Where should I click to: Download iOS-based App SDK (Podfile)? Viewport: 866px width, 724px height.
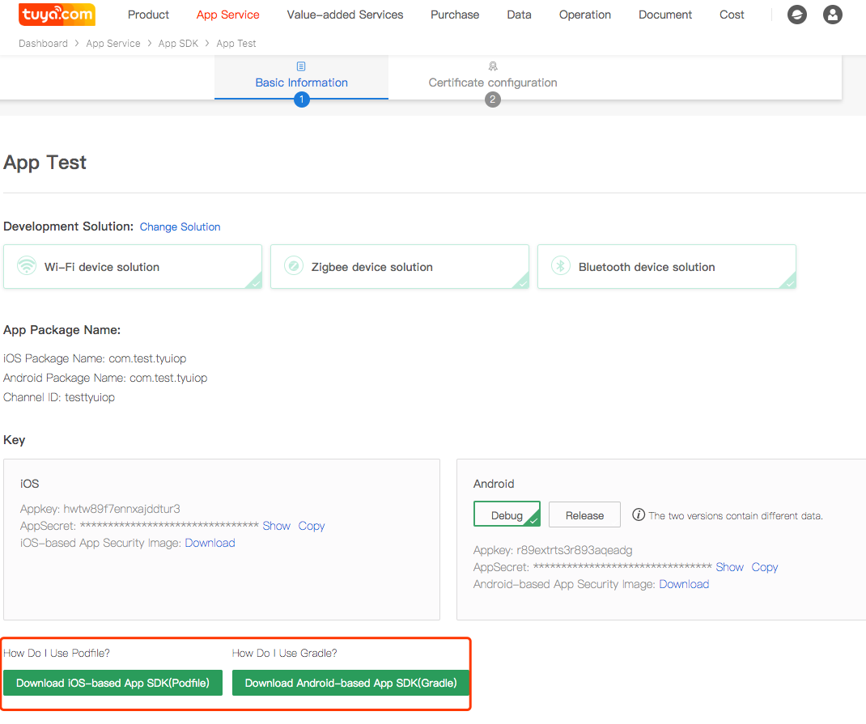(x=112, y=684)
